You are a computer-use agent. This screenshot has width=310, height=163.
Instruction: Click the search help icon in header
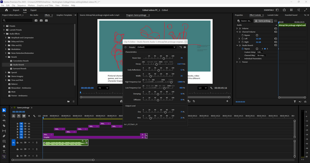point(298,10)
